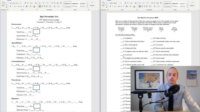
Task: Toggle Italic in the left Word window
Action: pos(12,6)
